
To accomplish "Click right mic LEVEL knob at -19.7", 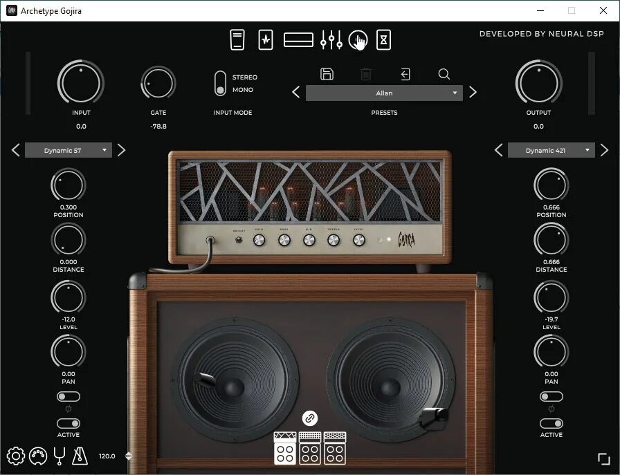I will [551, 297].
